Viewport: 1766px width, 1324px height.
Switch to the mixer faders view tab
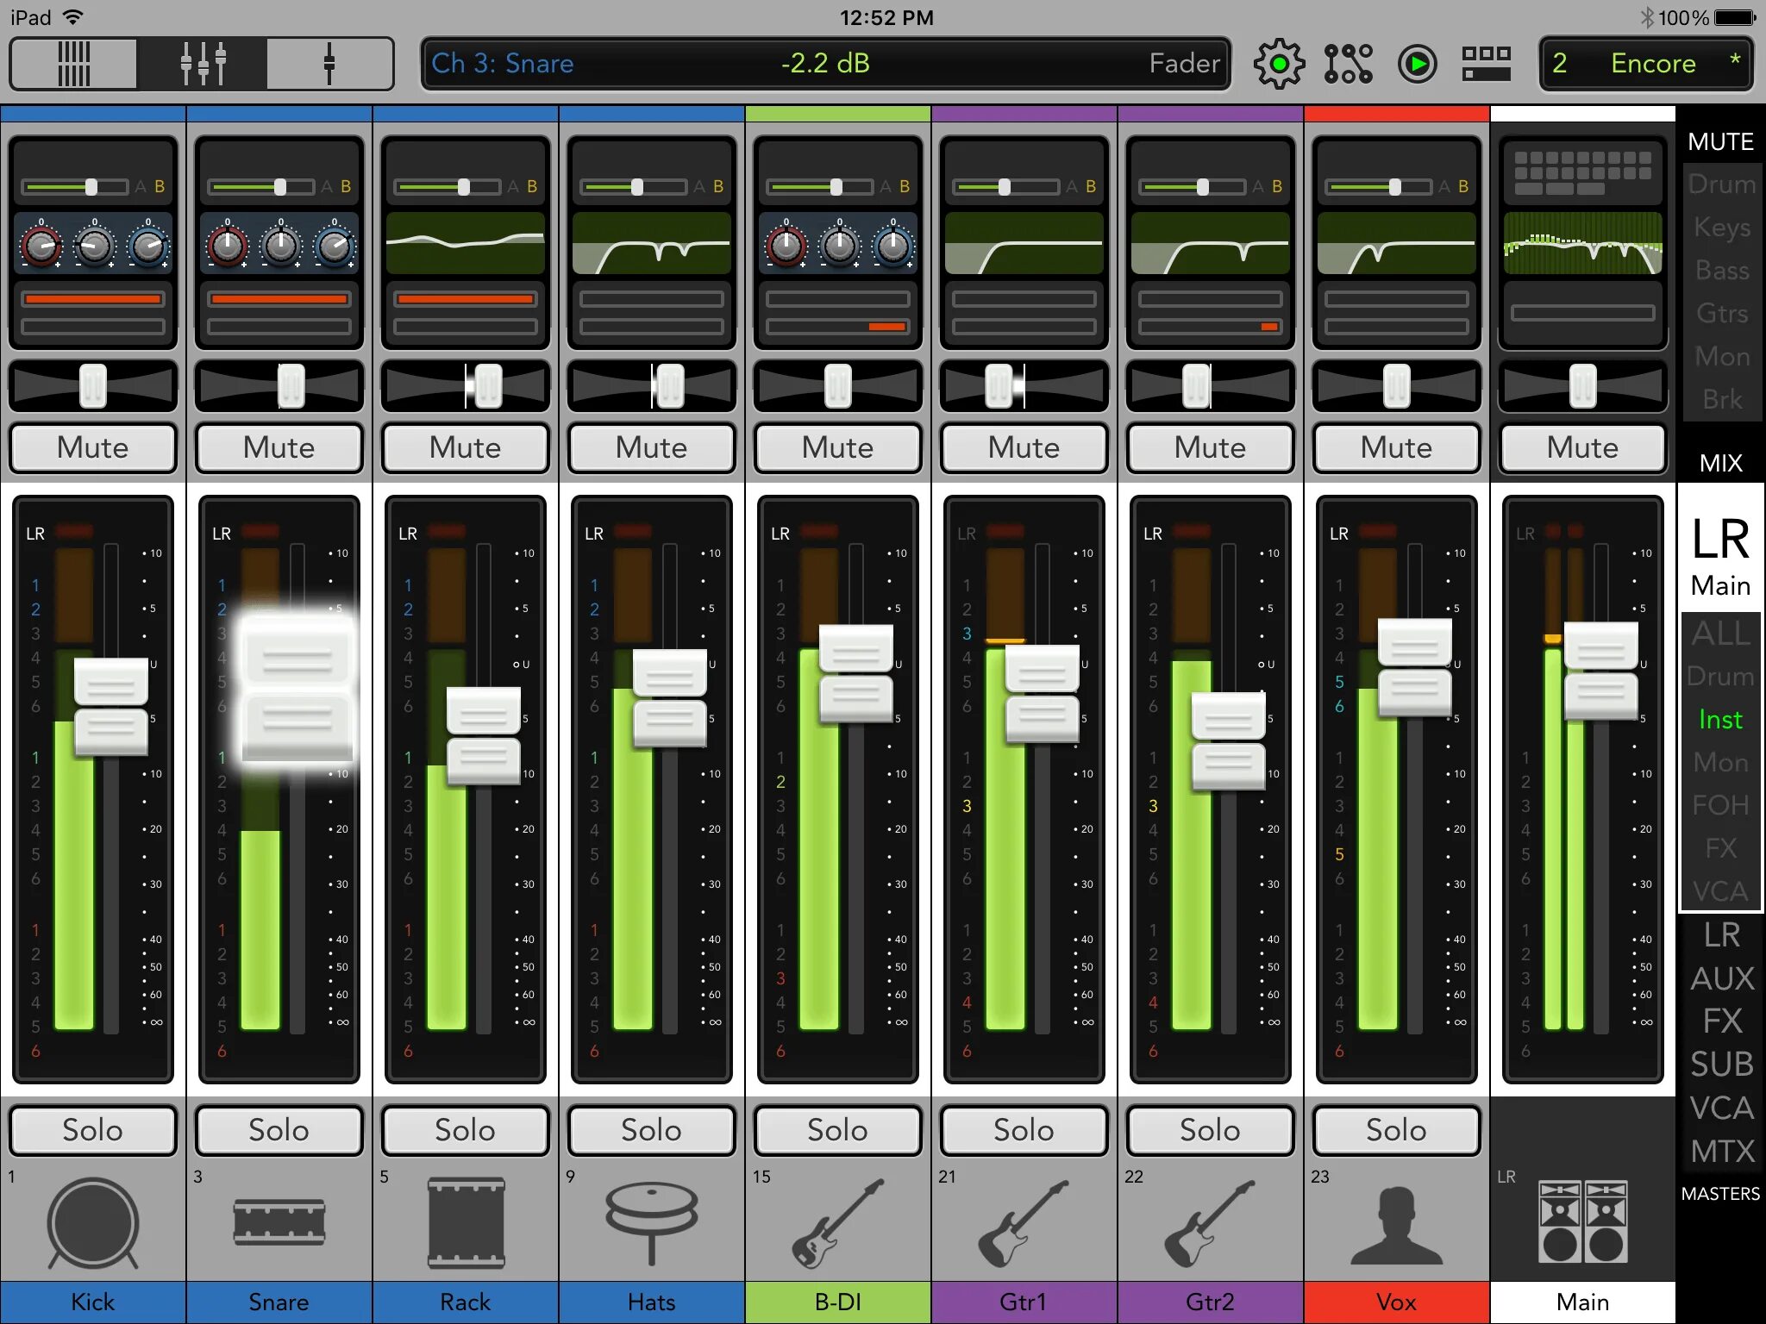tap(202, 64)
